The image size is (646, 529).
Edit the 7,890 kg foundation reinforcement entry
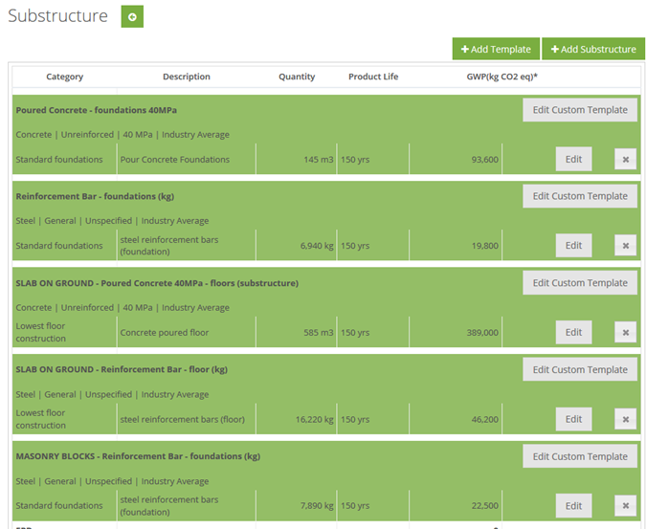573,505
